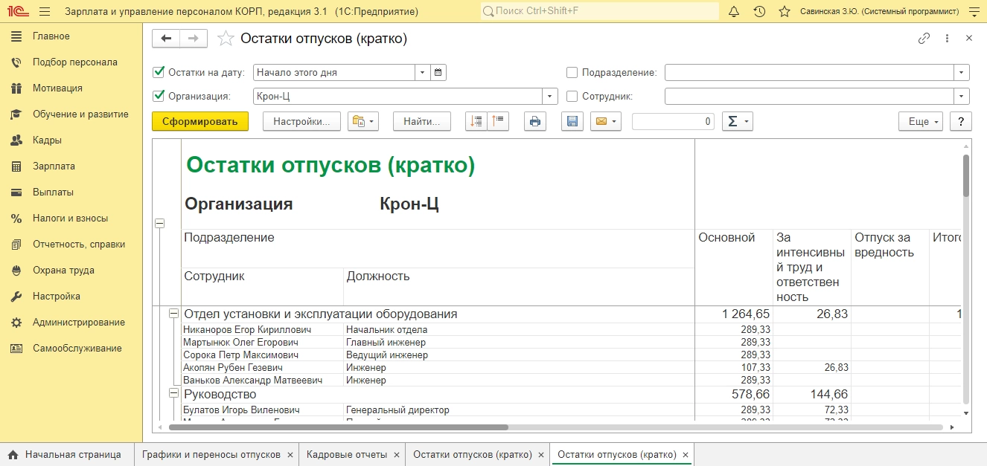Click the send by email envelope icon

(x=601, y=122)
